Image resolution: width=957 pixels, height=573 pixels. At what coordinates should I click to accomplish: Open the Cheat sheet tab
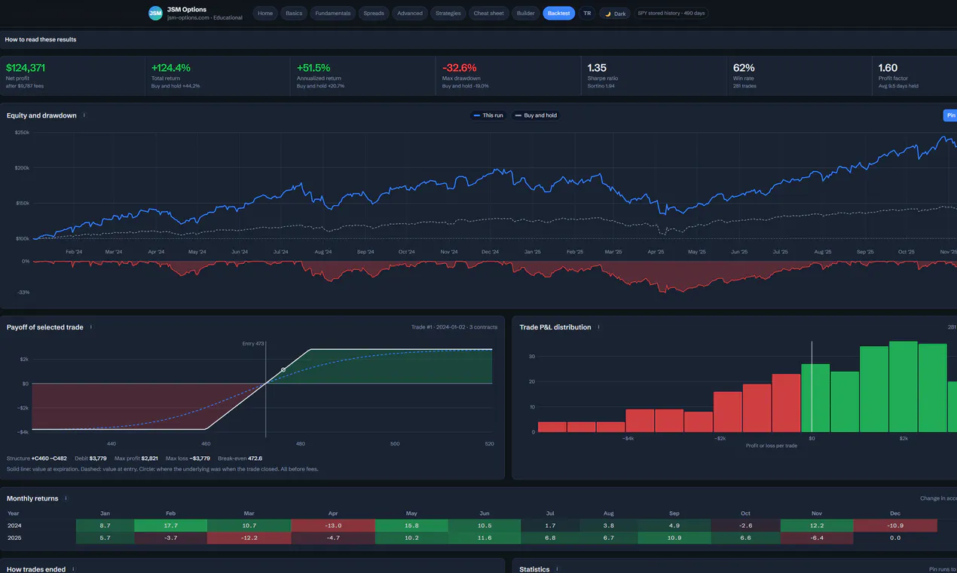click(489, 13)
